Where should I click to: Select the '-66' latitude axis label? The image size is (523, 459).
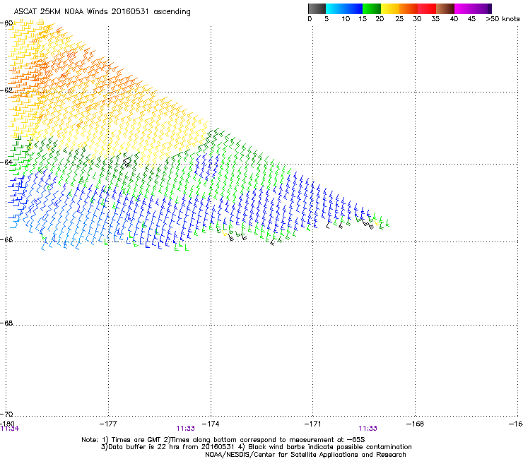[x=6, y=239]
